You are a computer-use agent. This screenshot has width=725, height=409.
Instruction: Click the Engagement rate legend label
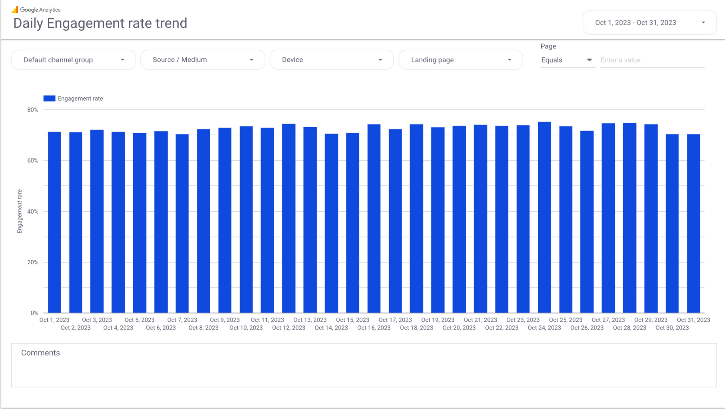tap(80, 98)
